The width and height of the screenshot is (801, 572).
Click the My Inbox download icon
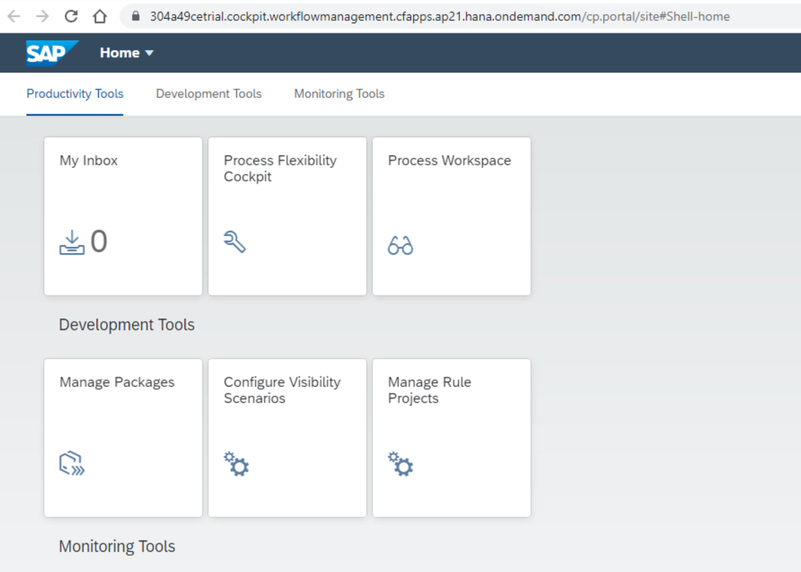tap(72, 242)
